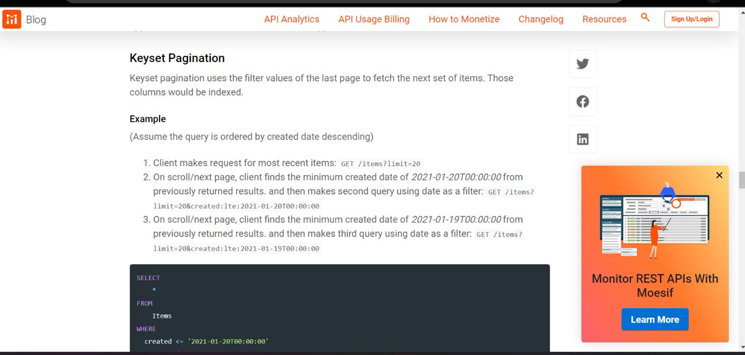Click the limit=20&created:lte:2021-01-19T00:00:00 code

click(x=236, y=248)
